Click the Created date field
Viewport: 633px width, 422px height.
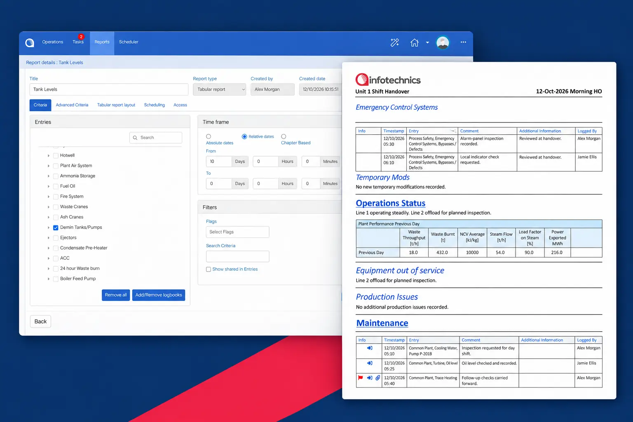tap(321, 89)
